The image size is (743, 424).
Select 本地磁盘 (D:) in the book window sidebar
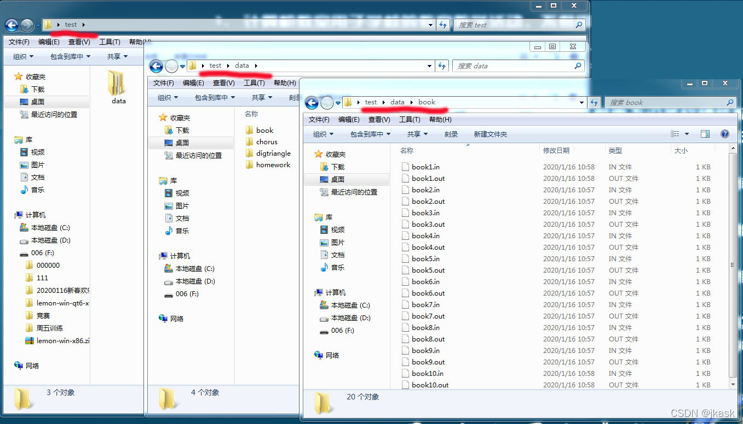coord(345,317)
